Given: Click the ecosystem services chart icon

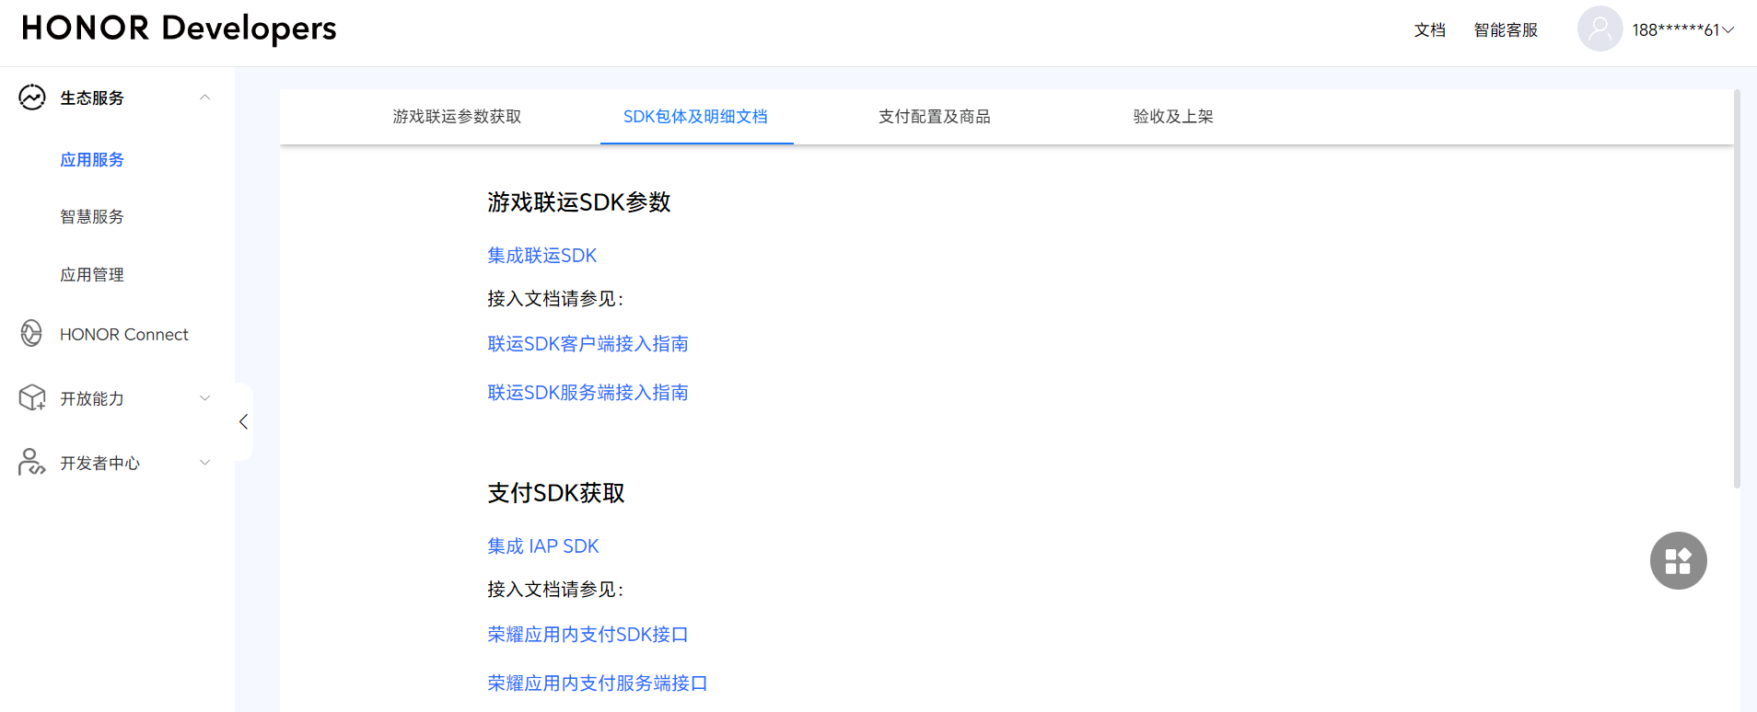Looking at the screenshot, I should pos(32,98).
